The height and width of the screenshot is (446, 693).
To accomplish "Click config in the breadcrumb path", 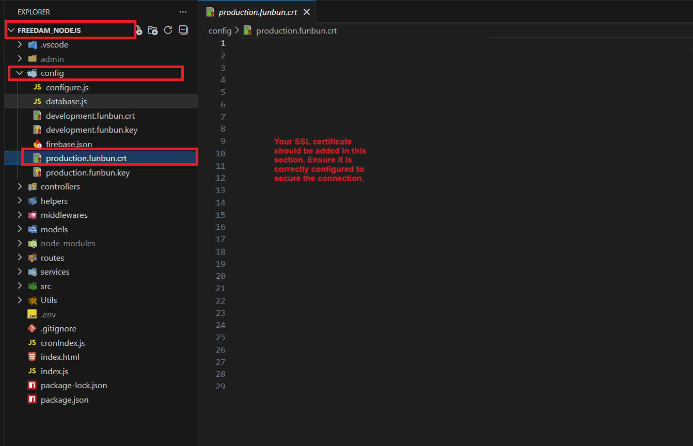I will point(219,31).
